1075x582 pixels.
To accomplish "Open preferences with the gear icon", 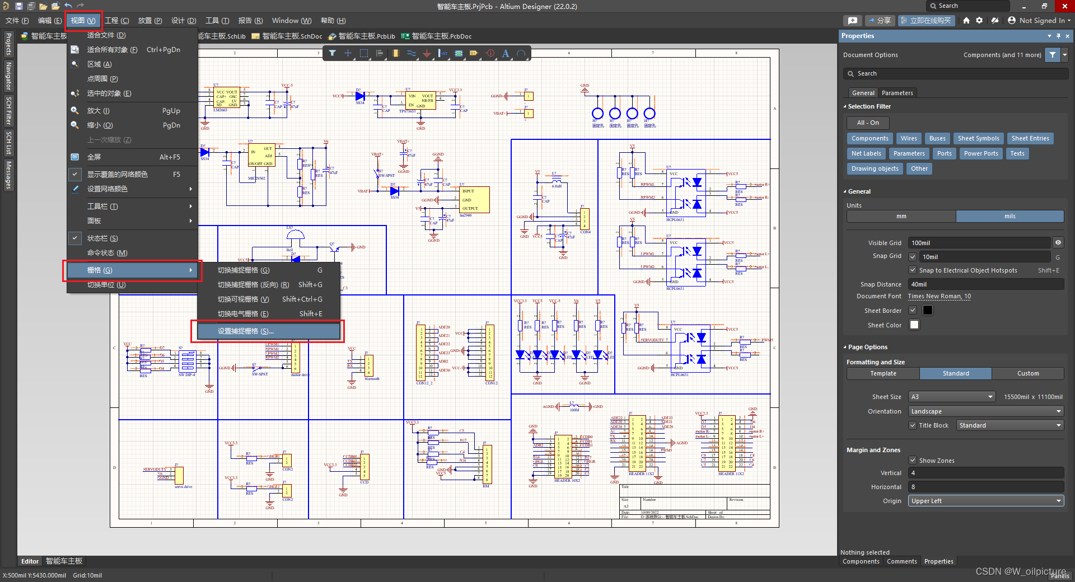I will click(979, 21).
